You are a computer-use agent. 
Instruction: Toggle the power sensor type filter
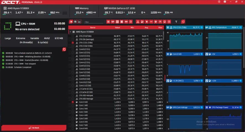147,22
